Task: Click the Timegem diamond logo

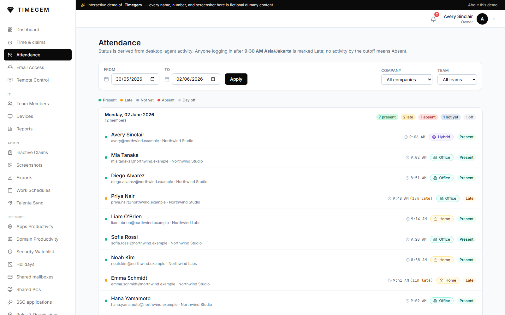Action: coord(10,10)
